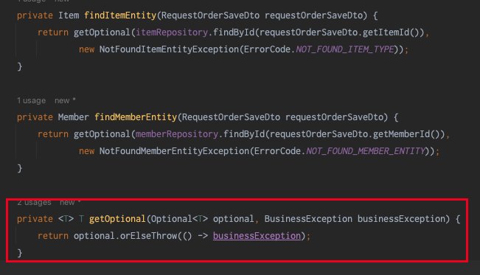
Task: Click NotFoundItemEntityException class name
Action: coord(169,49)
